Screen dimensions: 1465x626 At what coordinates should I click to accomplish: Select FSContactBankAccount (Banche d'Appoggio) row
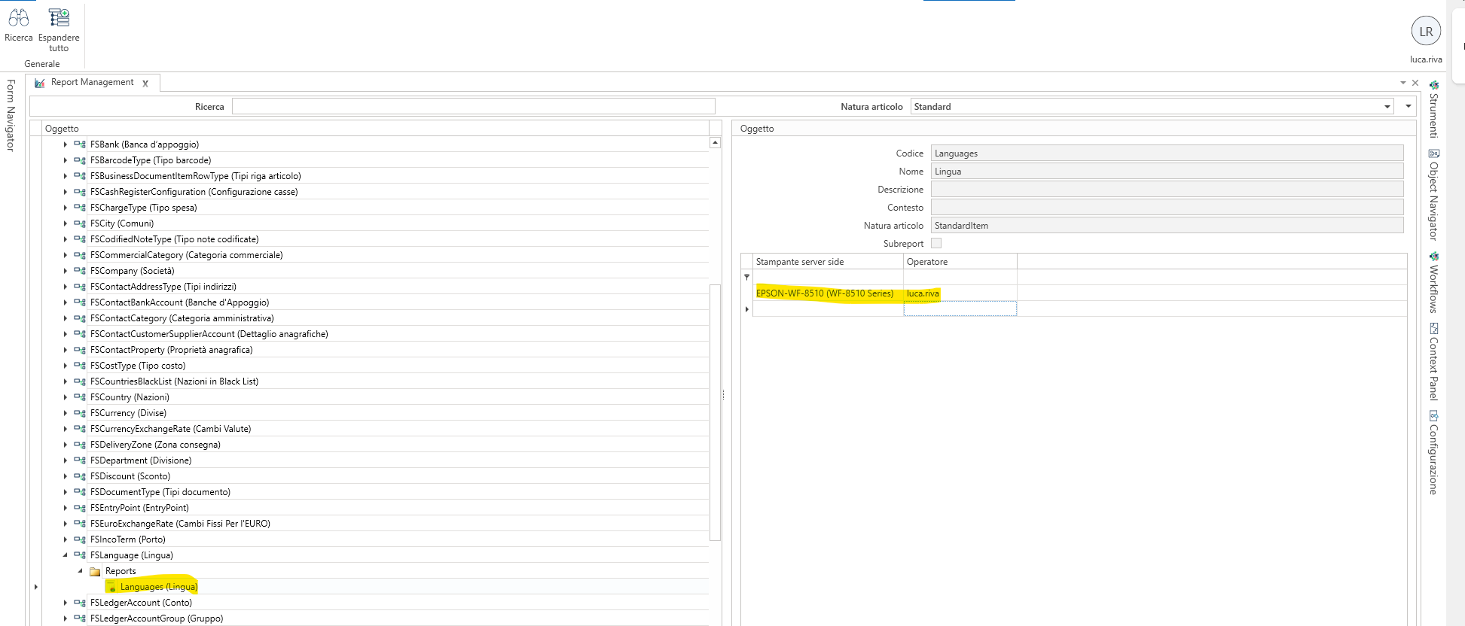point(179,302)
